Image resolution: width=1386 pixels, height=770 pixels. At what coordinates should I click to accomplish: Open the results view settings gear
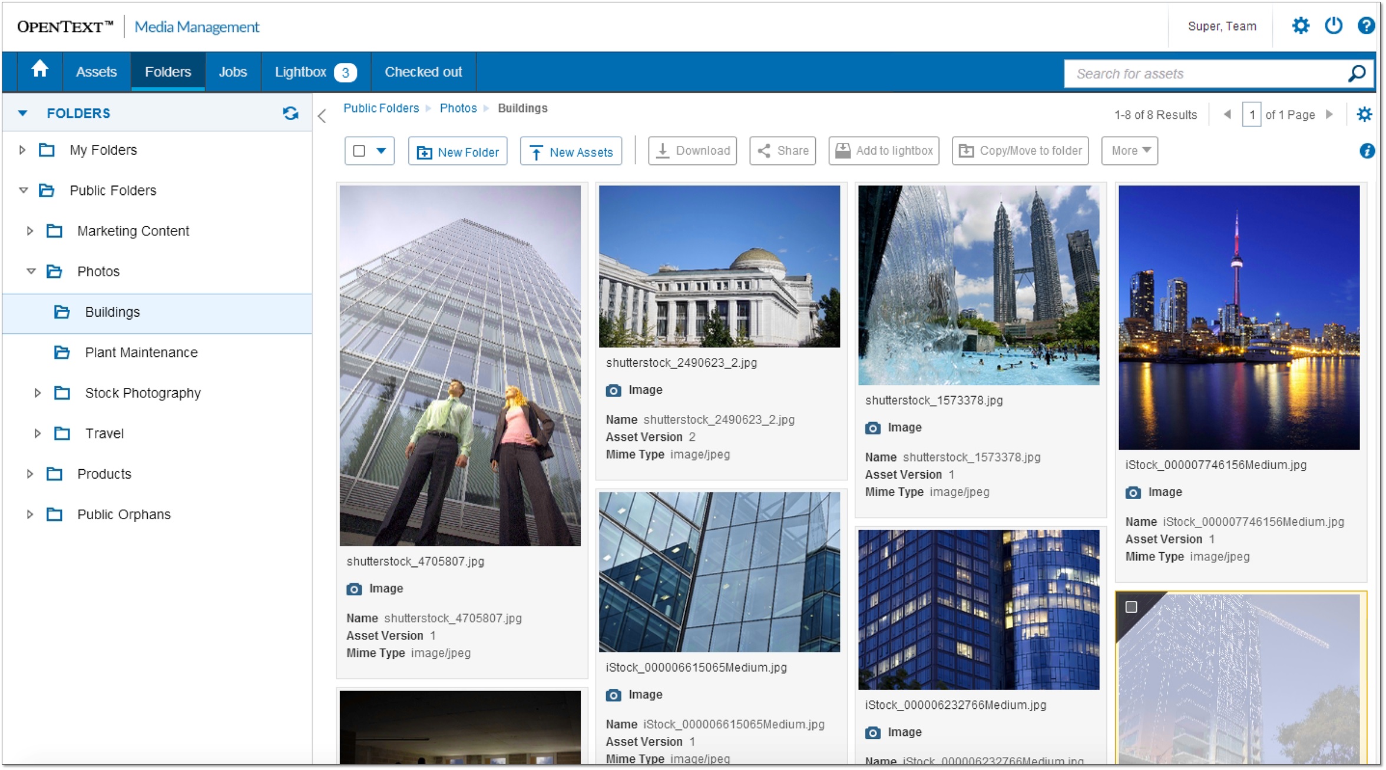(1364, 114)
